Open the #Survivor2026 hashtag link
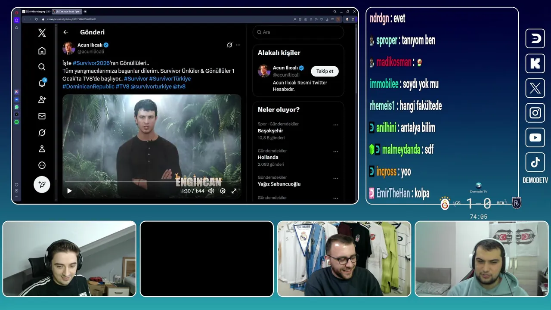Image resolution: width=551 pixels, height=310 pixels. pos(91,63)
